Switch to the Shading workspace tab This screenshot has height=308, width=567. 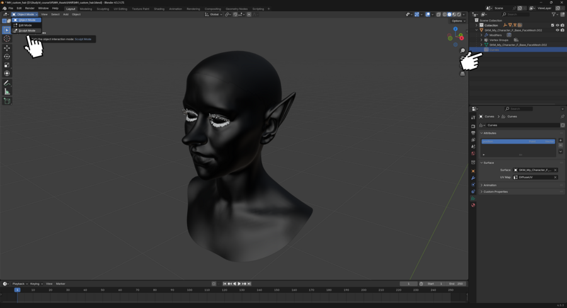coord(159,9)
